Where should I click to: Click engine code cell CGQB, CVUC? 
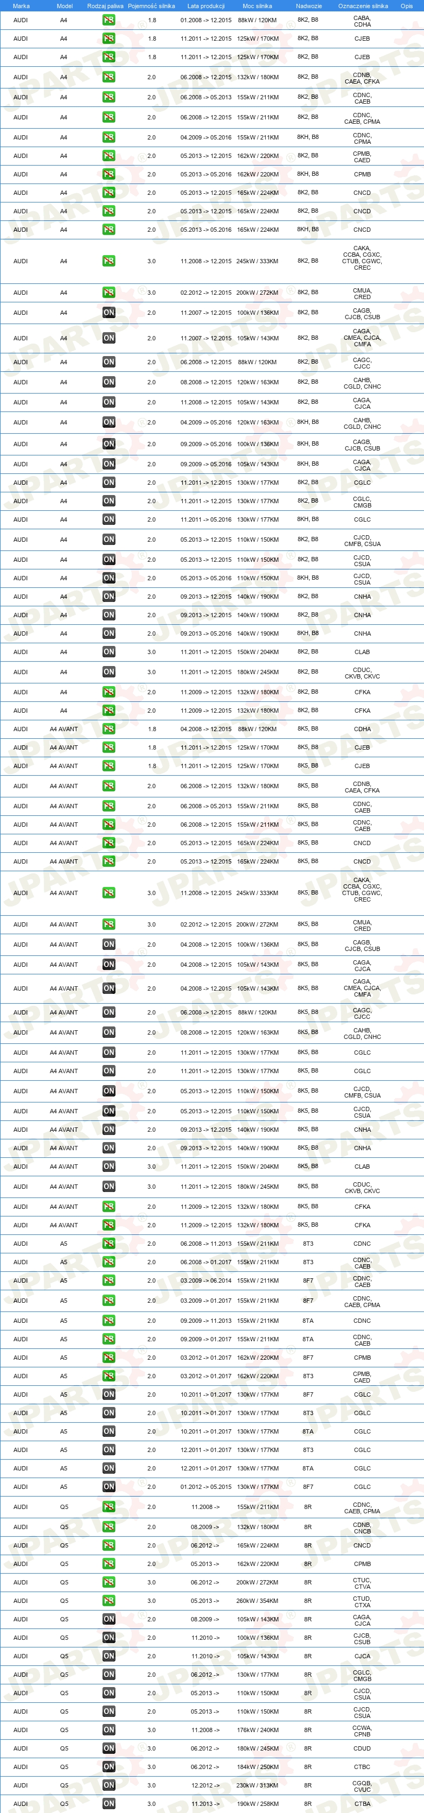(x=362, y=1785)
